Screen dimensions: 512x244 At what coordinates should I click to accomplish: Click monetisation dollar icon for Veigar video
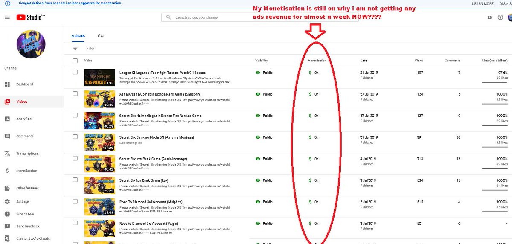310,224
